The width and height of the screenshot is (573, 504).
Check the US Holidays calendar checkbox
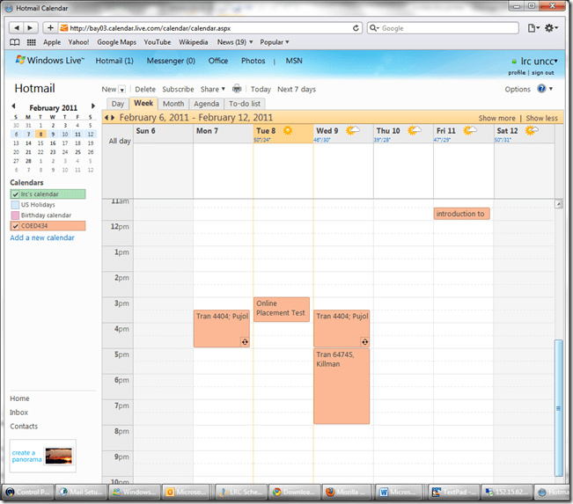(x=15, y=205)
